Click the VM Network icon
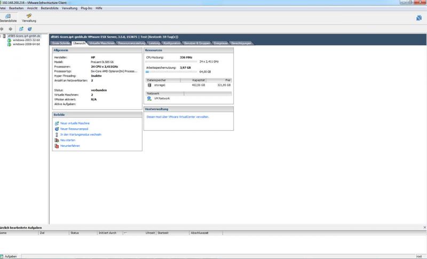This screenshot has width=427, height=259. click(149, 98)
